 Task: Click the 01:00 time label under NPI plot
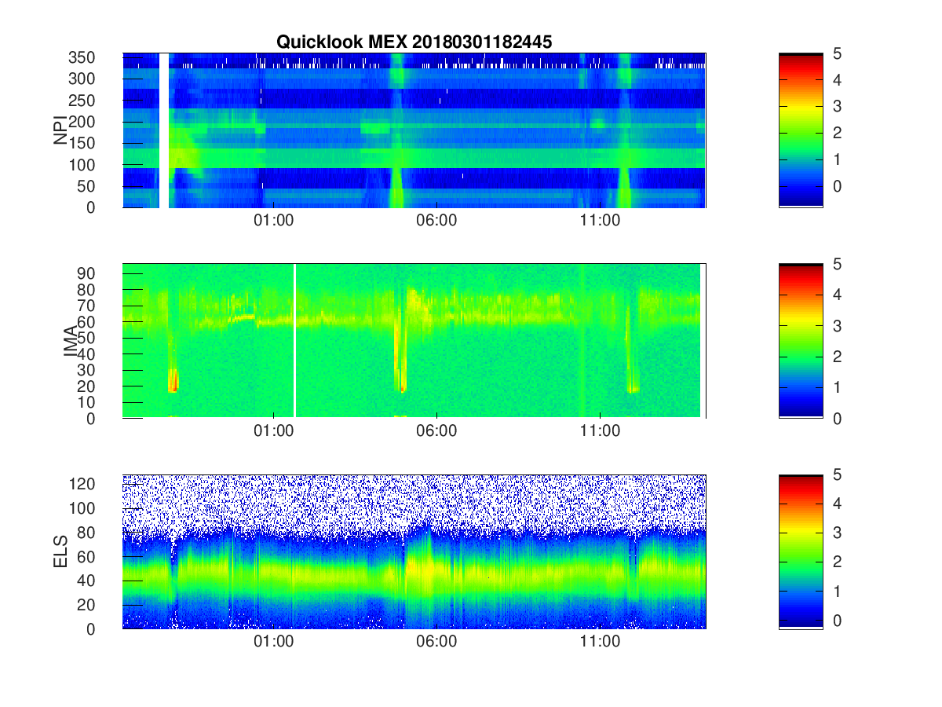tap(273, 221)
